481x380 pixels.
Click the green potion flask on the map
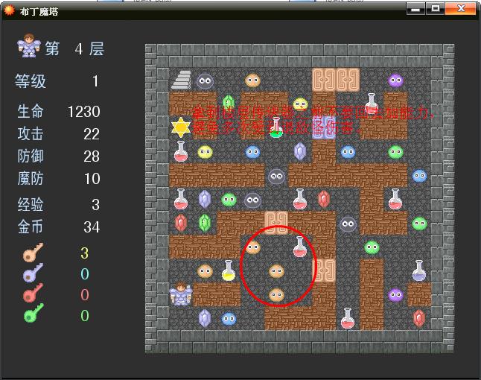[276, 127]
